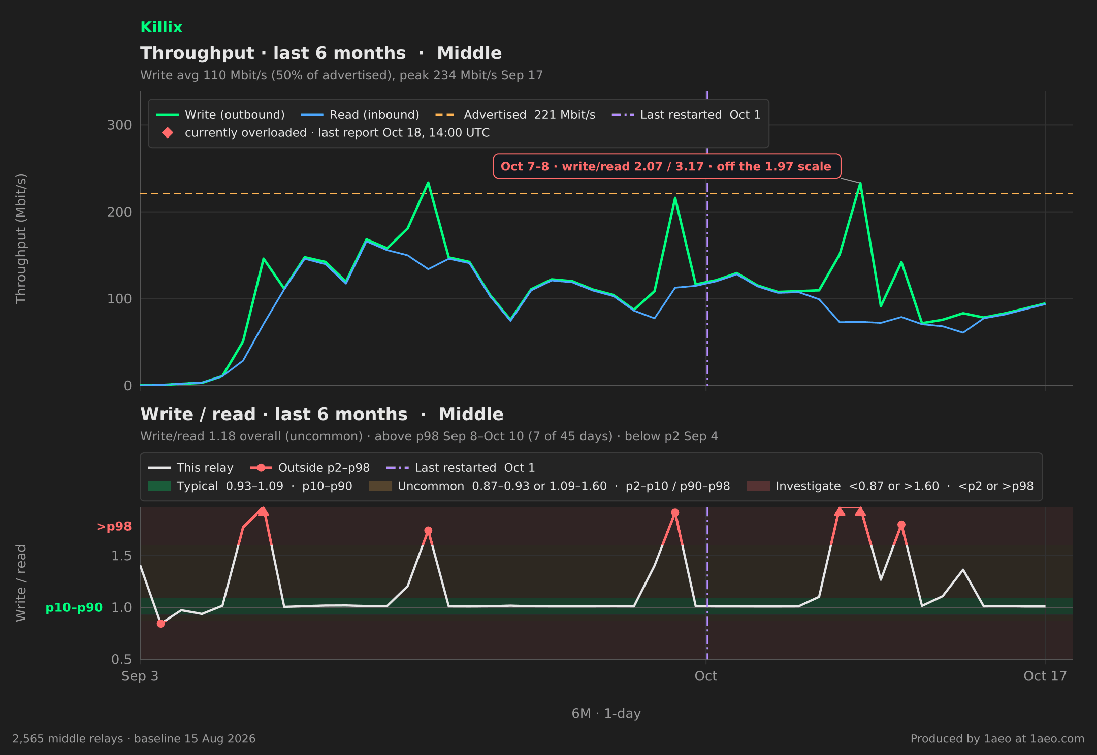Click the red below-p2 dot near Sep 4
Image resolution: width=1097 pixels, height=755 pixels.
160,624
